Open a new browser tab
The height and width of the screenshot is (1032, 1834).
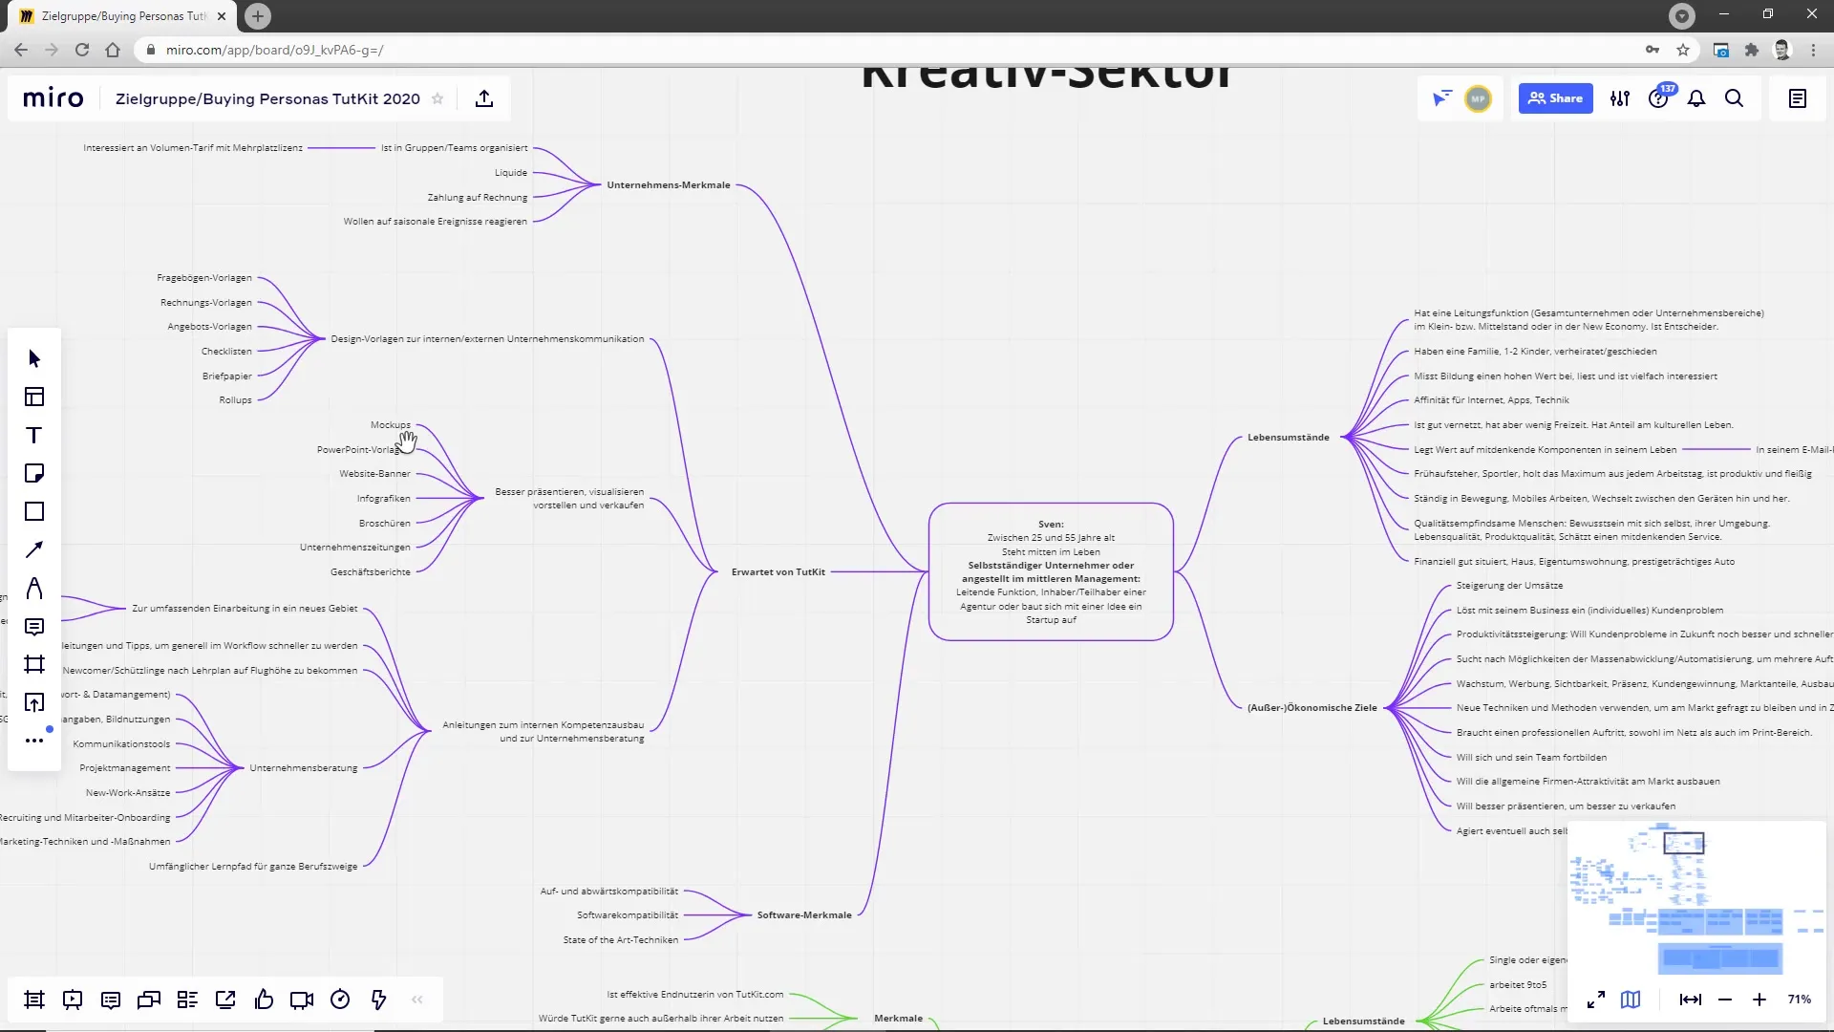click(x=258, y=16)
